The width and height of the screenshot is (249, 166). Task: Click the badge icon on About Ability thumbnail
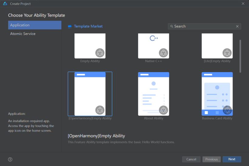pyautogui.click(x=163, y=110)
